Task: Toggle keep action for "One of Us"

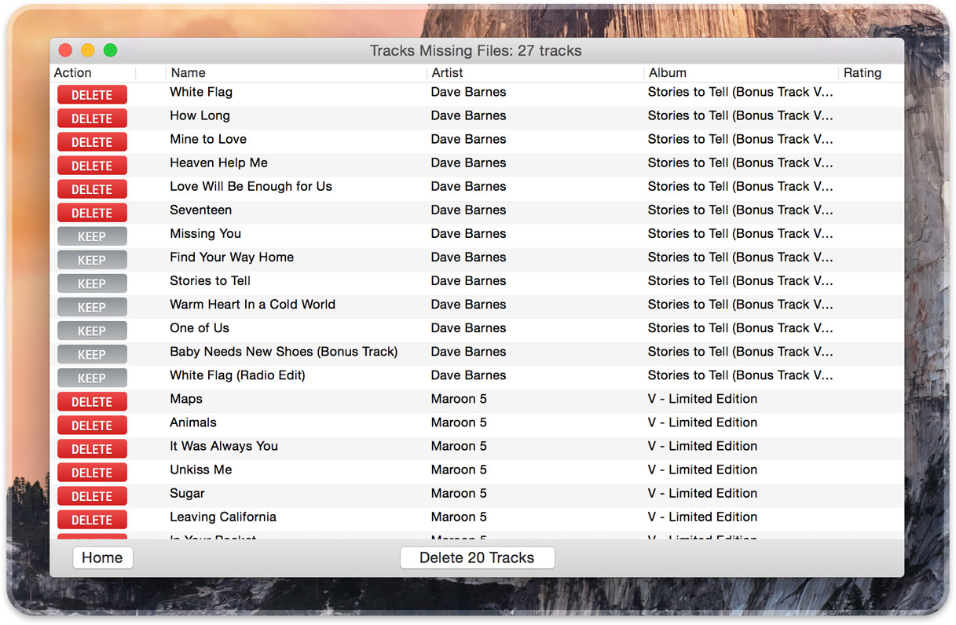Action: pyautogui.click(x=91, y=330)
